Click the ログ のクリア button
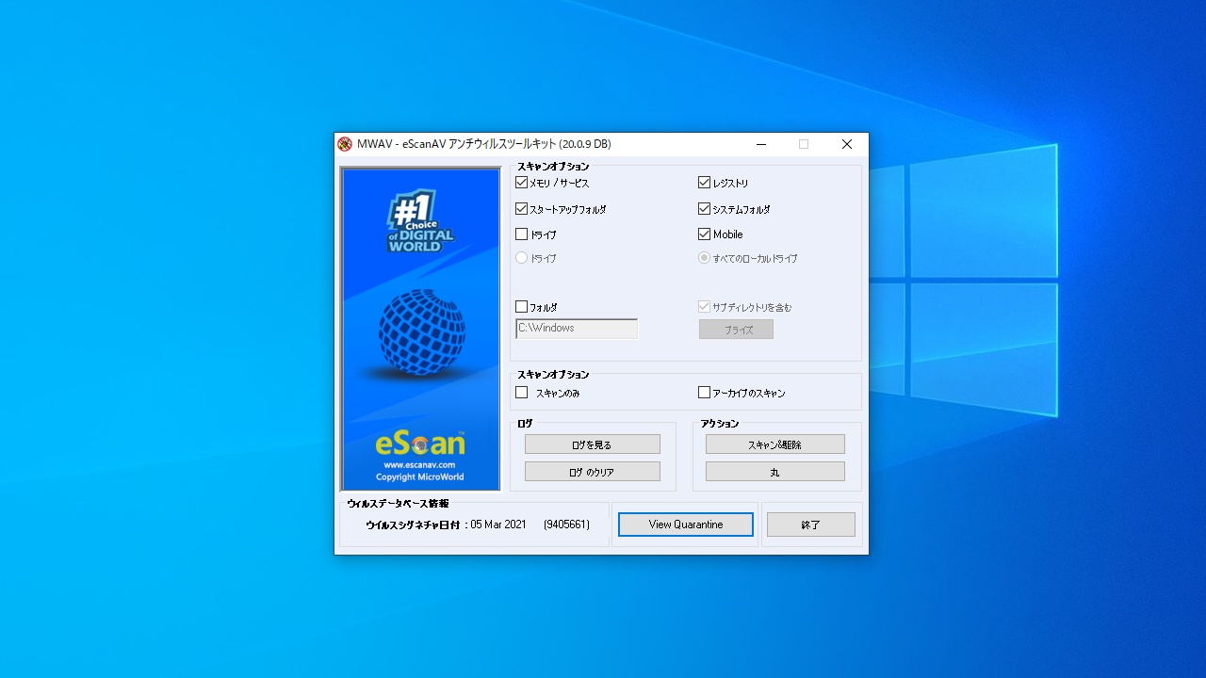This screenshot has height=678, width=1206. pyautogui.click(x=593, y=472)
